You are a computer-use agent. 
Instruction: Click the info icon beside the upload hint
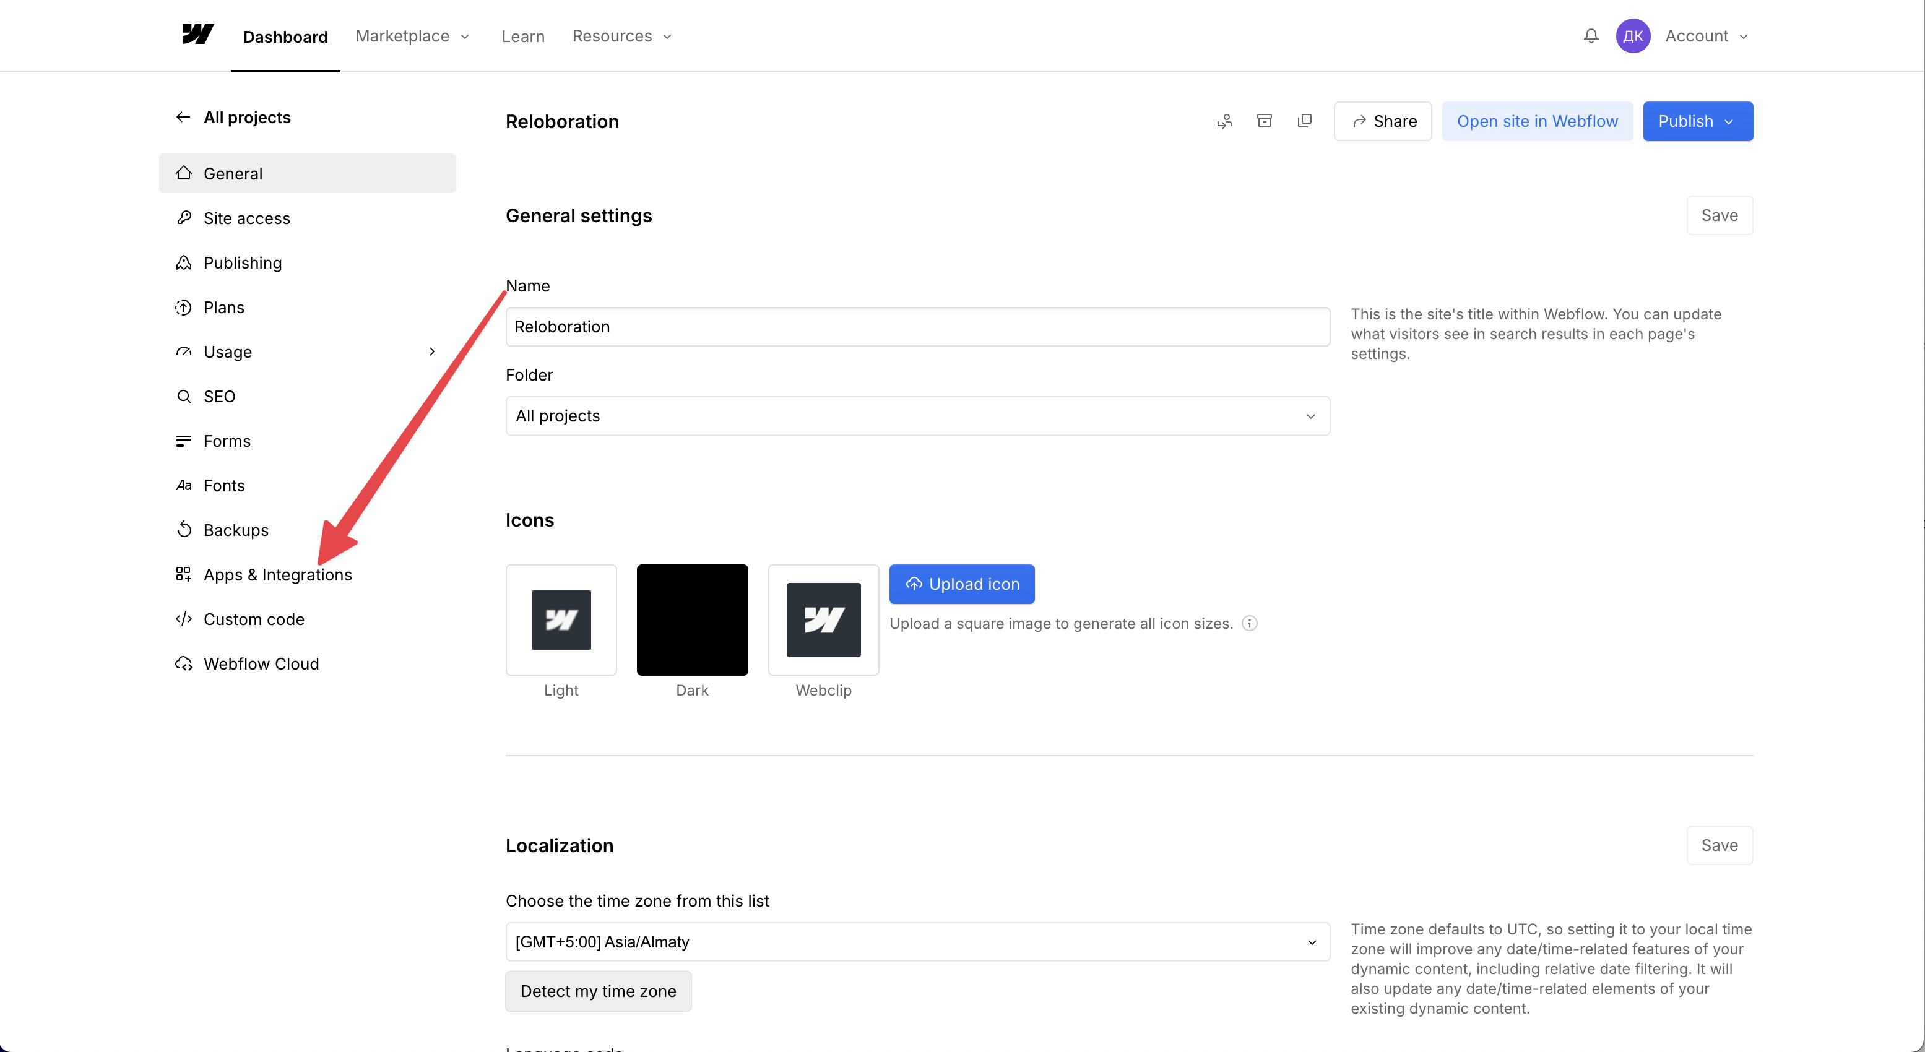(1250, 623)
